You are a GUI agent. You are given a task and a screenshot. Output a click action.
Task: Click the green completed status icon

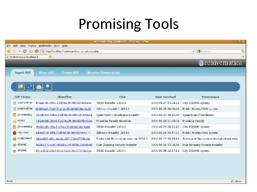coord(14,139)
